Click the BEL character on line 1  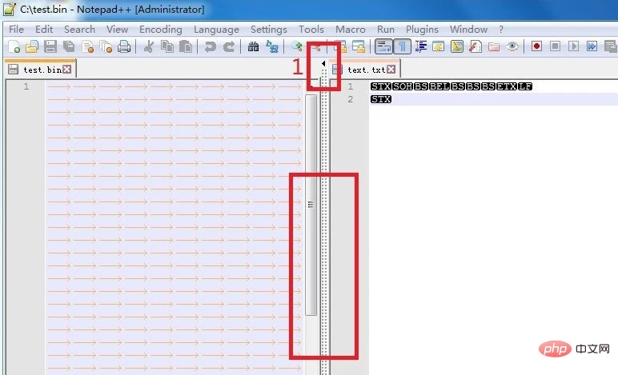439,86
